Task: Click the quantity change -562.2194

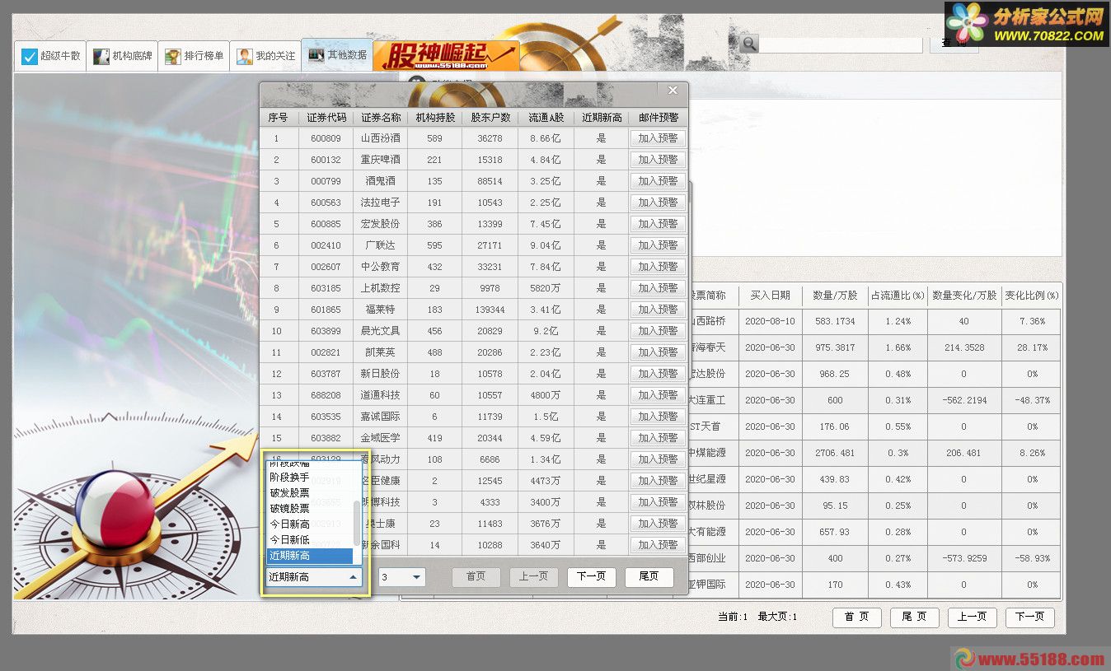Action: click(964, 400)
